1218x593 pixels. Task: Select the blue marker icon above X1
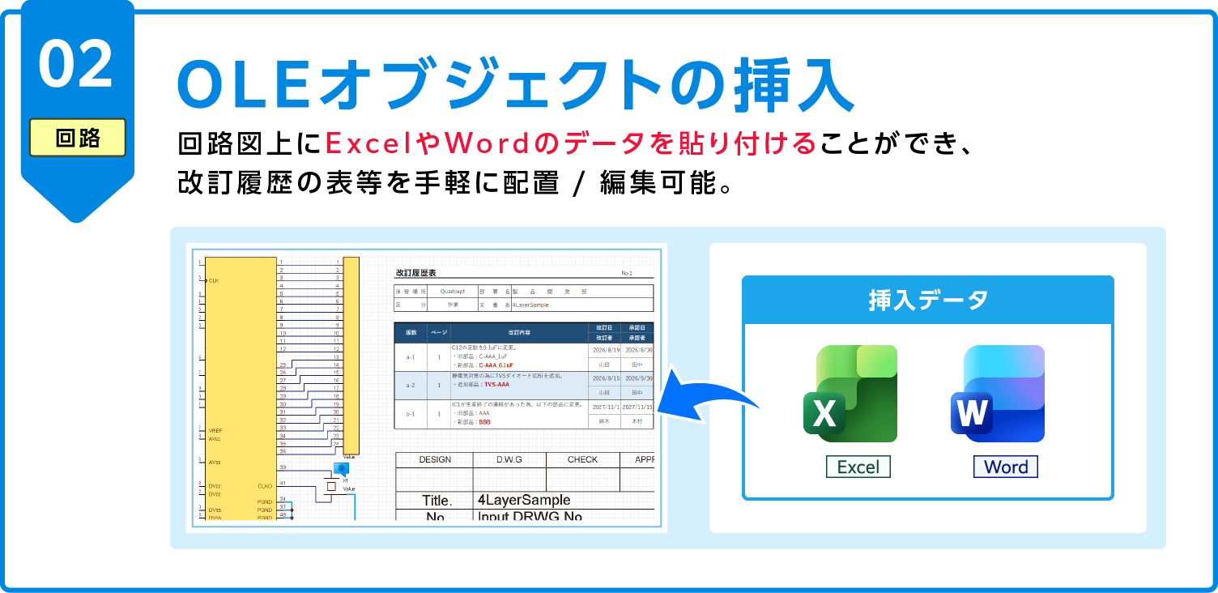(342, 469)
